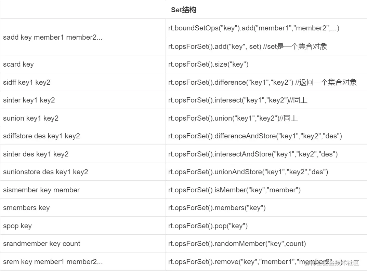The width and height of the screenshot is (367, 274).
Task: Click the "sidff key1 key2" cell
Action: (27, 82)
